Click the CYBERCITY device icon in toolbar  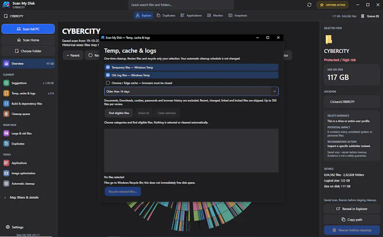pos(6,16)
